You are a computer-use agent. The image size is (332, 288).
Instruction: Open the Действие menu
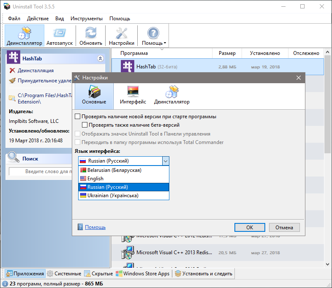pyautogui.click(x=38, y=19)
